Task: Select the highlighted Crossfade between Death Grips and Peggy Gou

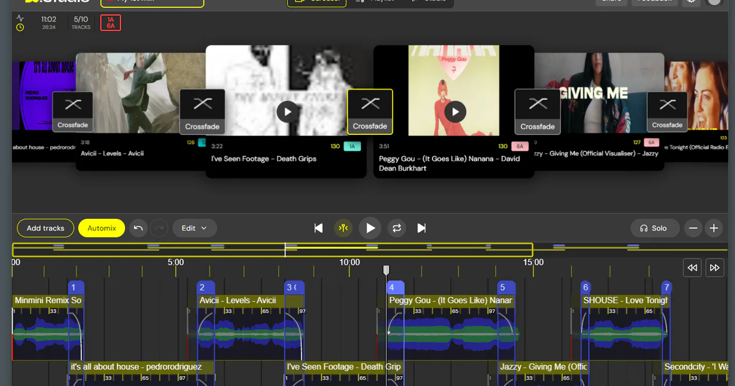Action: [369, 111]
